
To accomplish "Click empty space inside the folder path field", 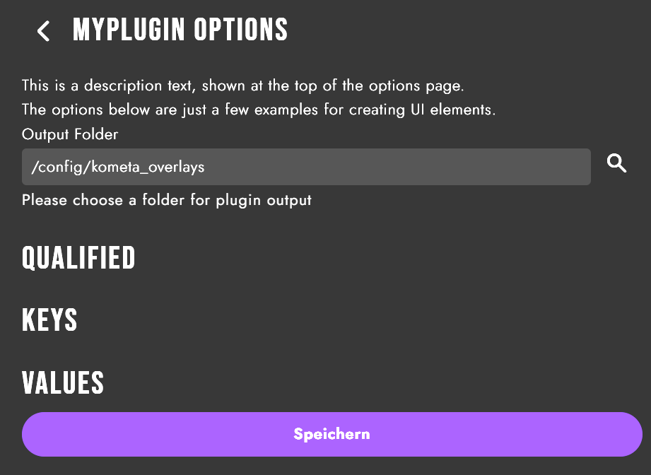I will [x=424, y=167].
